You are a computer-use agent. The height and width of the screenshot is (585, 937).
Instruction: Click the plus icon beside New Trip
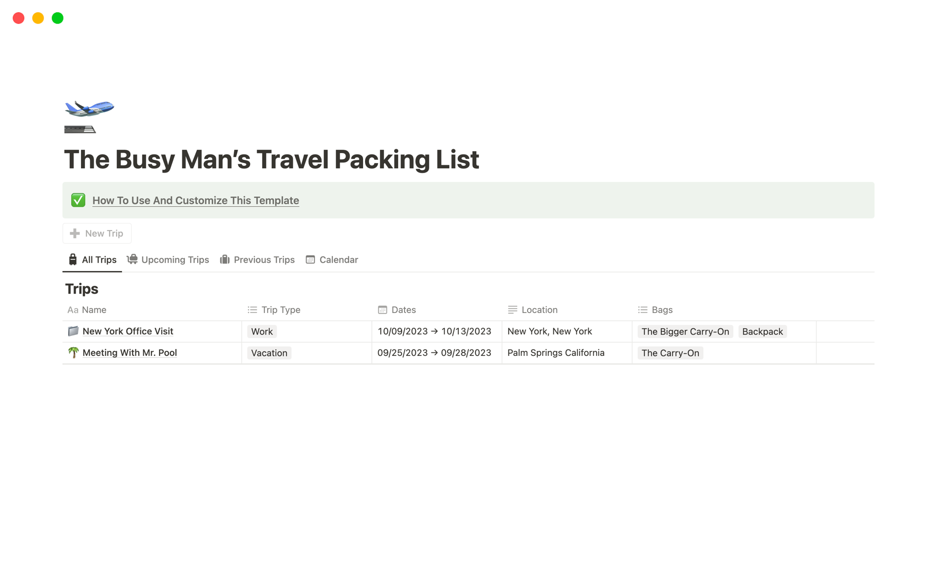[75, 234]
